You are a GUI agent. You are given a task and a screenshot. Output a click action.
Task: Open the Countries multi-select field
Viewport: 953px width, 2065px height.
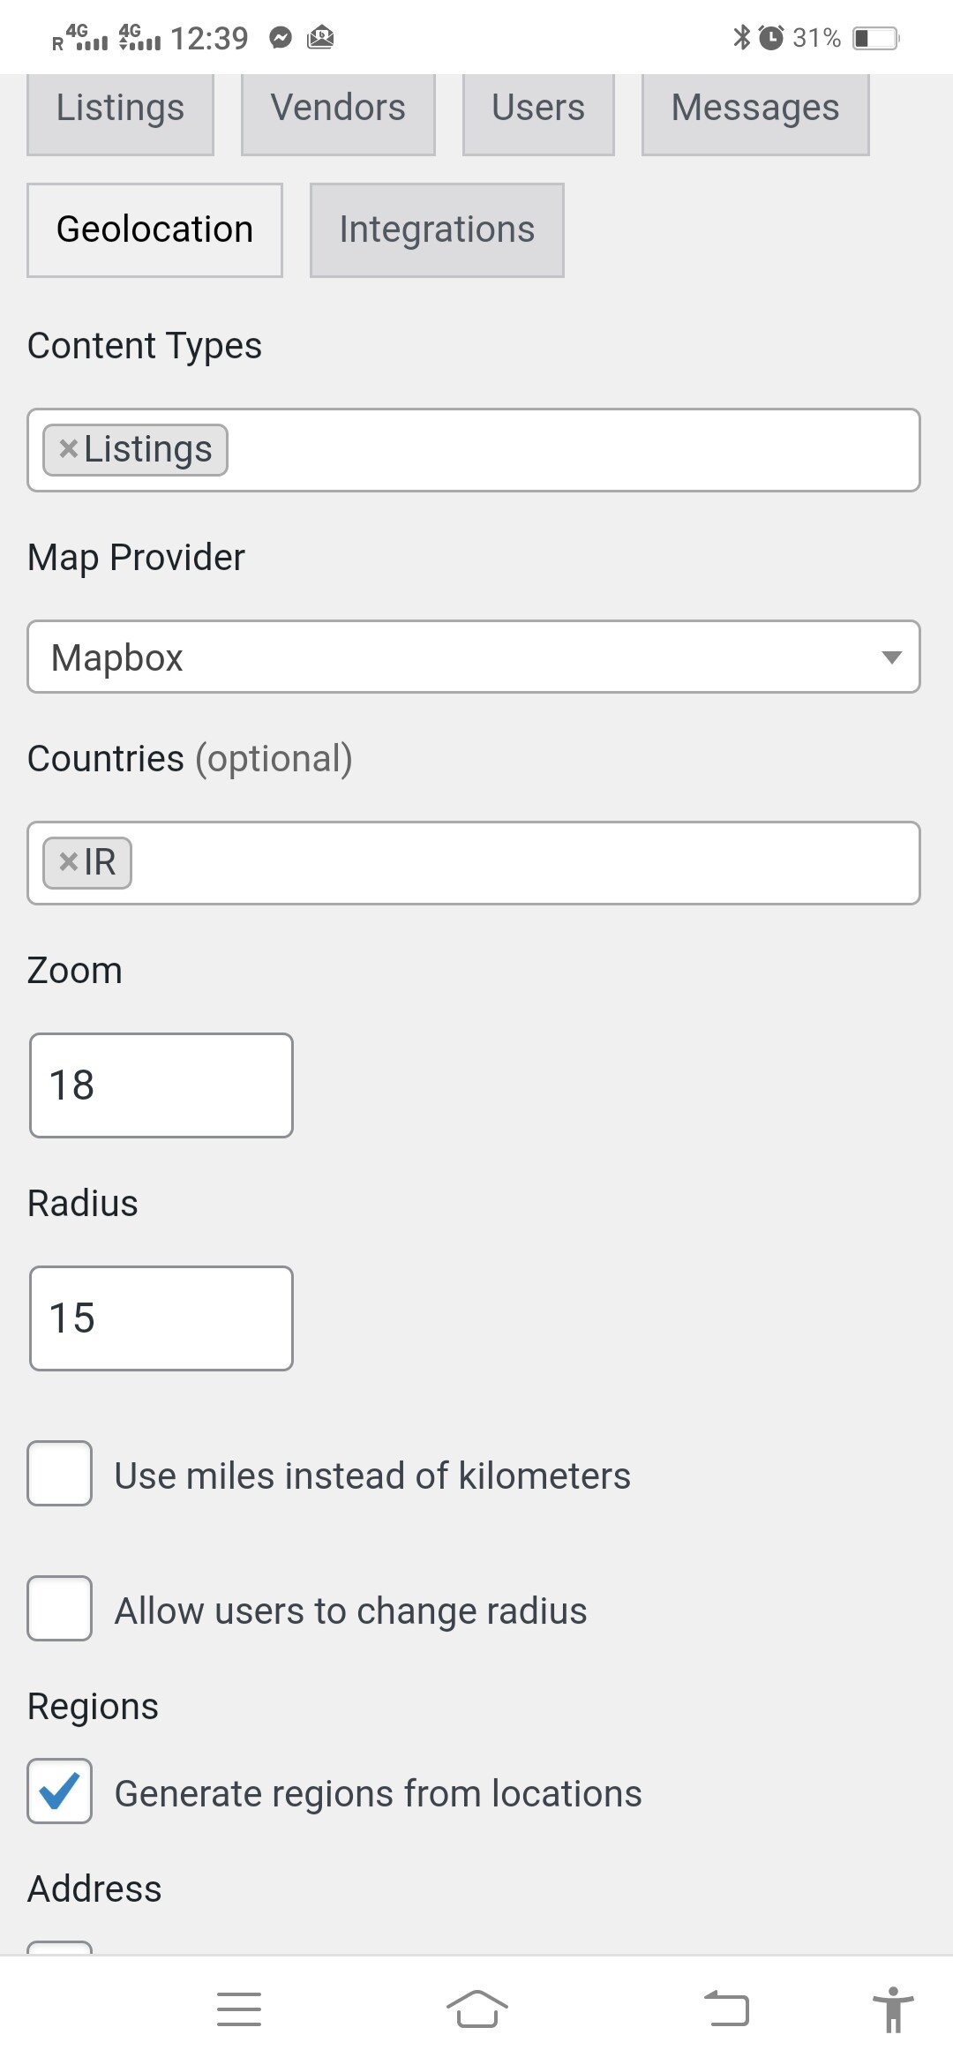(474, 863)
